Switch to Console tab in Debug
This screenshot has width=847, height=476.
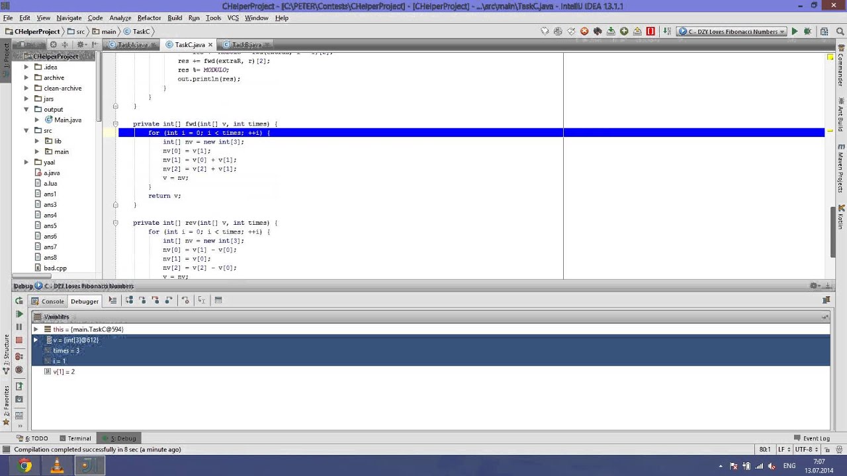coord(48,301)
